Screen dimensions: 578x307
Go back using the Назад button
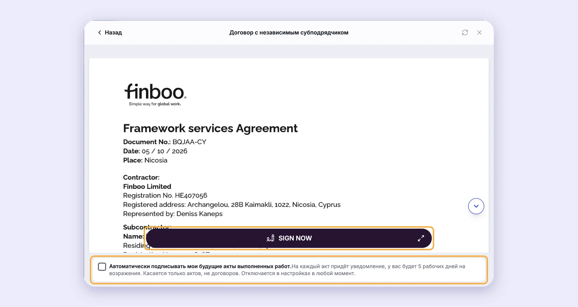click(x=110, y=33)
